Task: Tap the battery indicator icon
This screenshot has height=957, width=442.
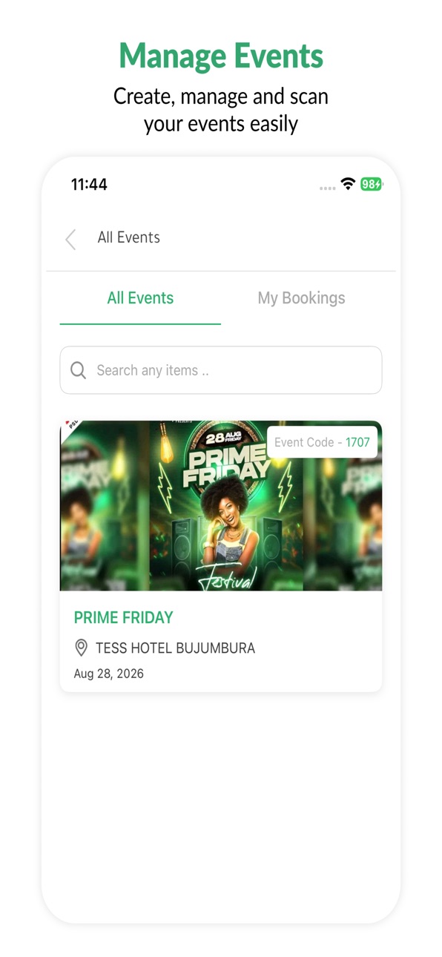Action: point(372,184)
